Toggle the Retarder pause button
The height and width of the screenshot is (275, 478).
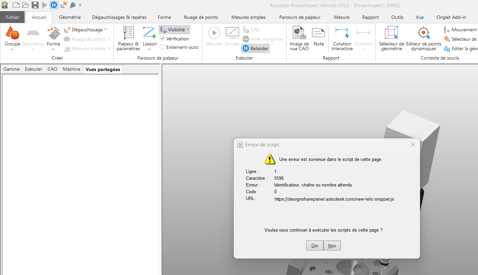255,48
